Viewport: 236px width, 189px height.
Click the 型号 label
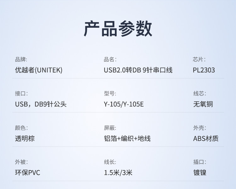[110, 94]
